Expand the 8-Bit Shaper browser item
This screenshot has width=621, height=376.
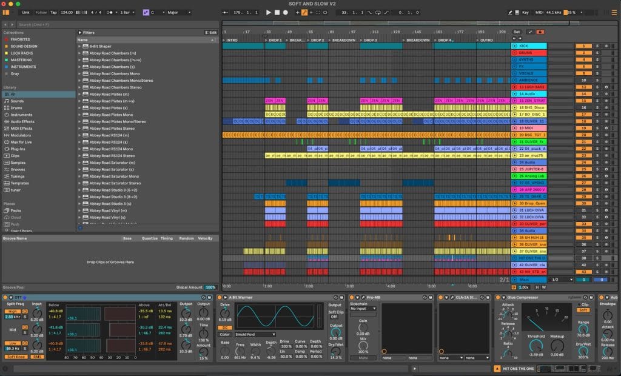[79, 46]
